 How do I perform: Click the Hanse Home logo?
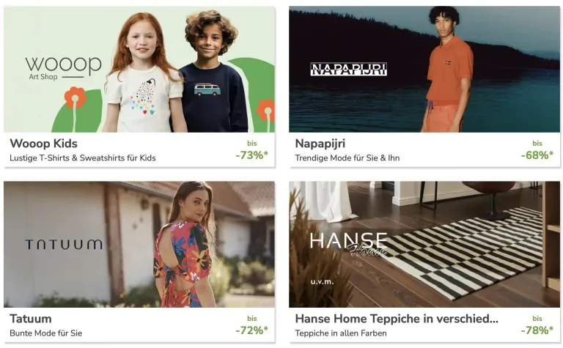pyautogui.click(x=348, y=244)
